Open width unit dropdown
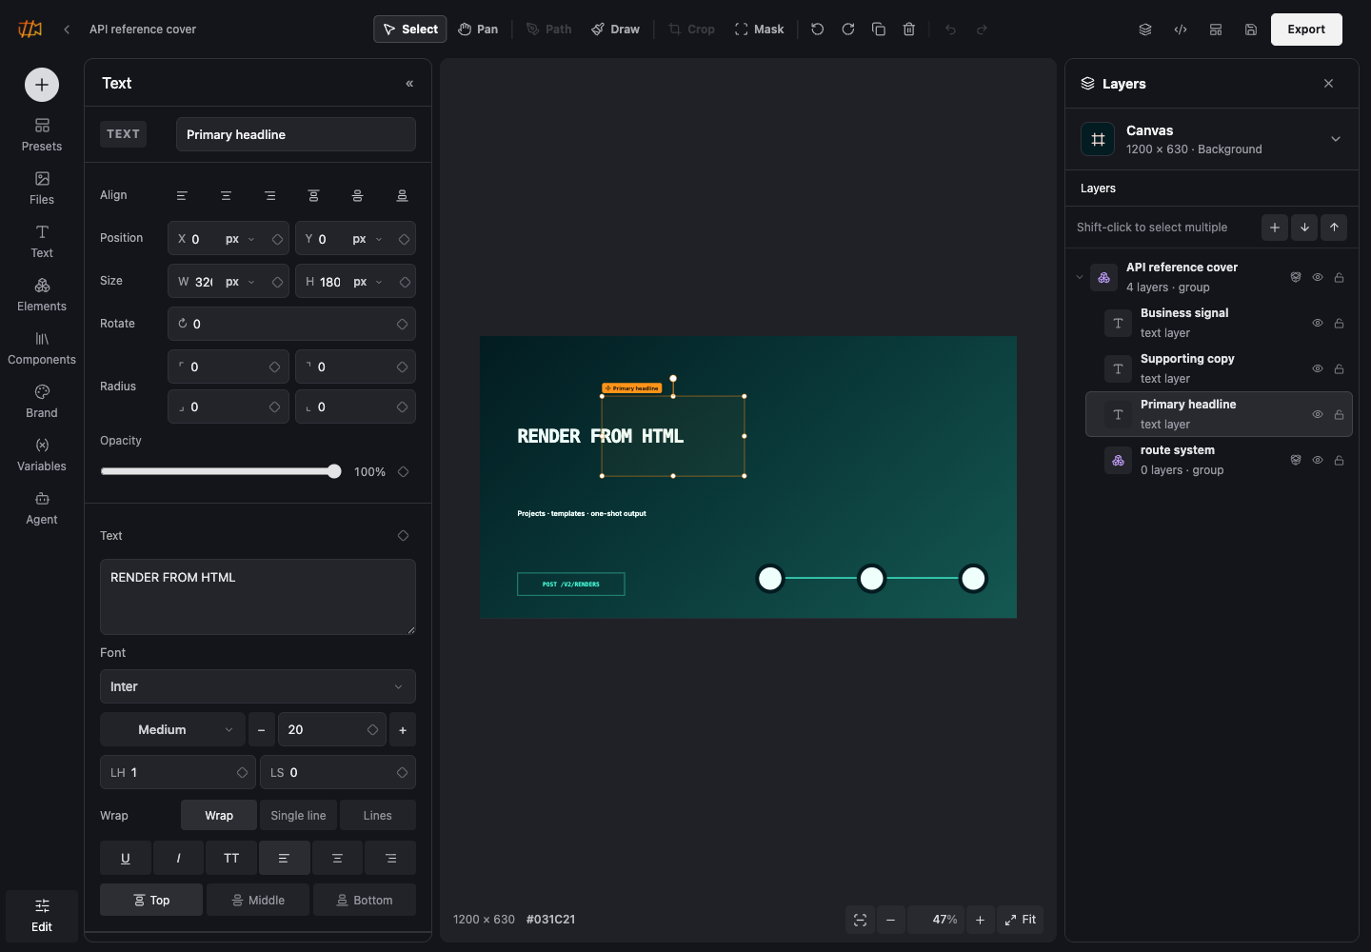The height and width of the screenshot is (952, 1371). click(241, 282)
